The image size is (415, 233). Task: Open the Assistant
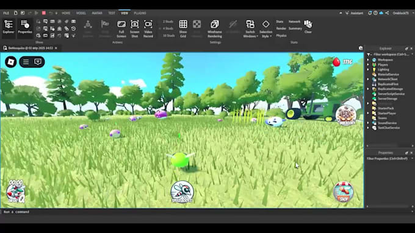(355, 13)
